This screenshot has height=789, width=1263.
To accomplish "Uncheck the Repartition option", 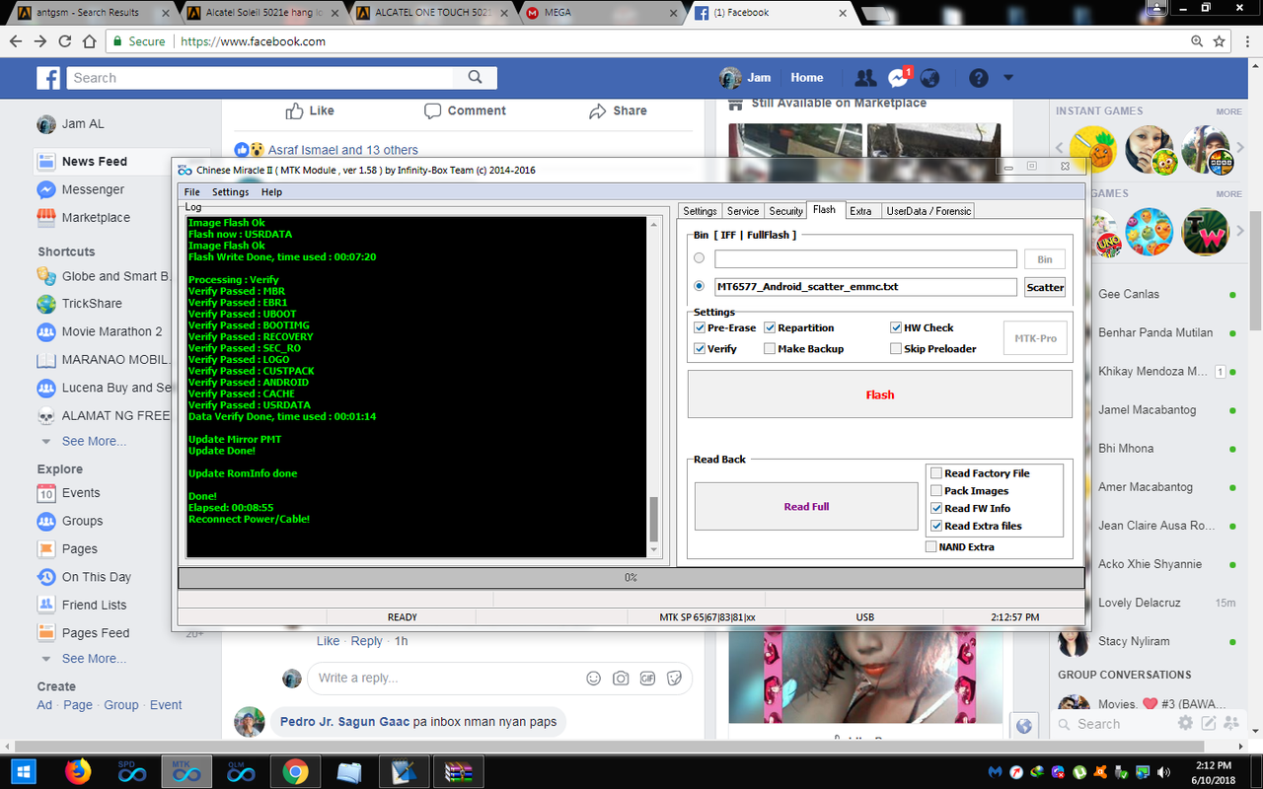I will (770, 327).
